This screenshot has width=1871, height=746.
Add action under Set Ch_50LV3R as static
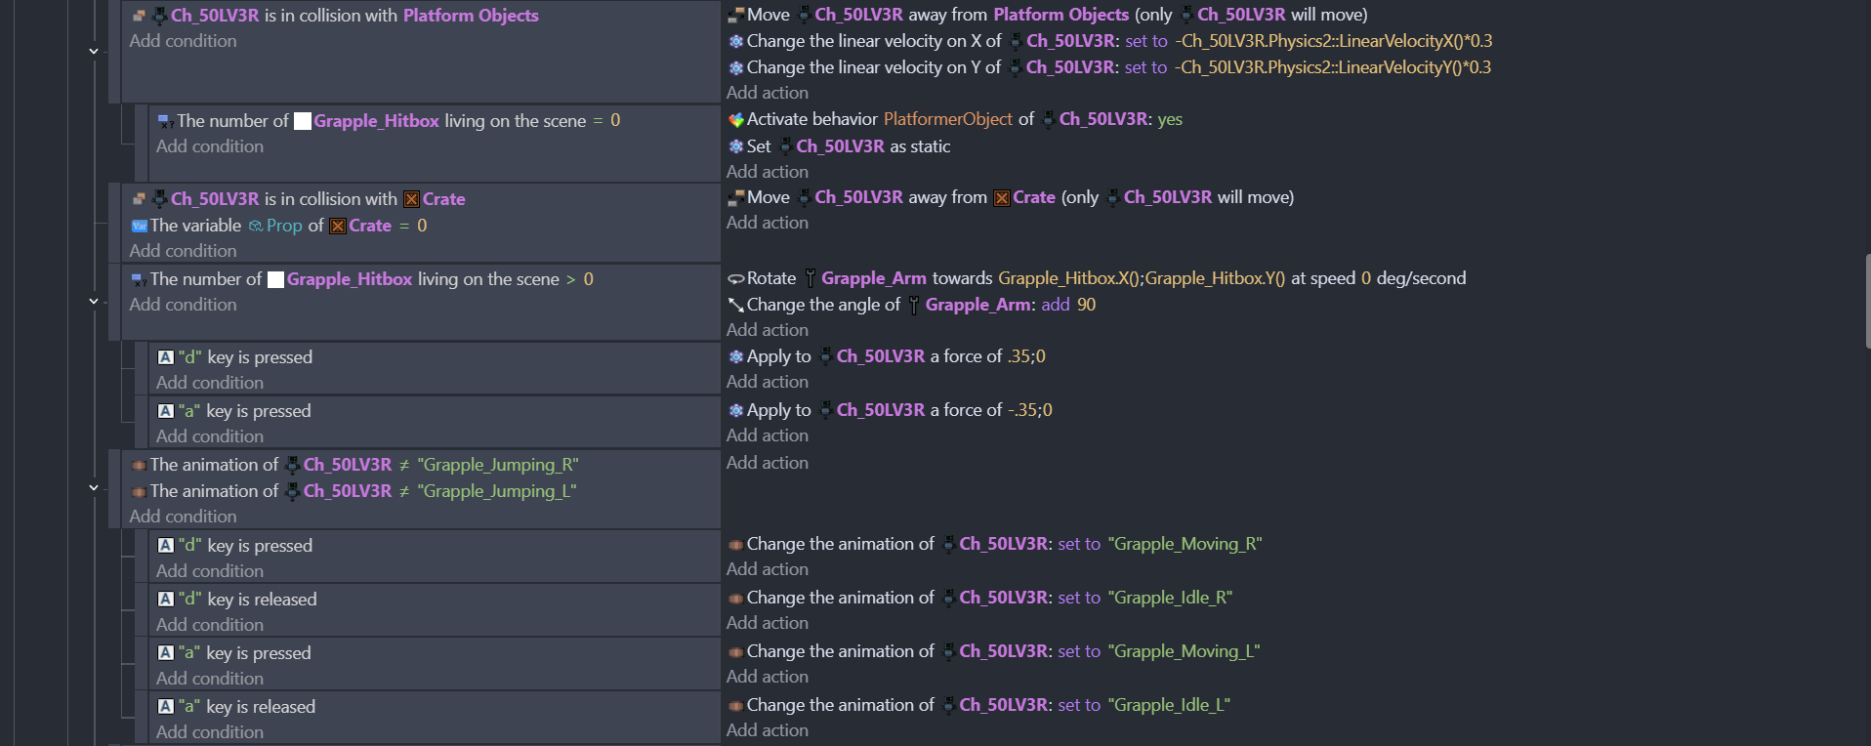point(767,172)
